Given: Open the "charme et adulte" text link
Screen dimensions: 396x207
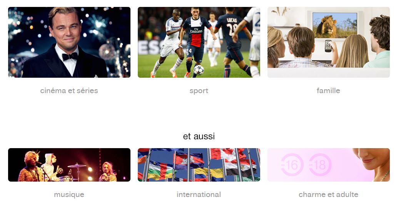Looking at the screenshot, I should [x=328, y=195].
